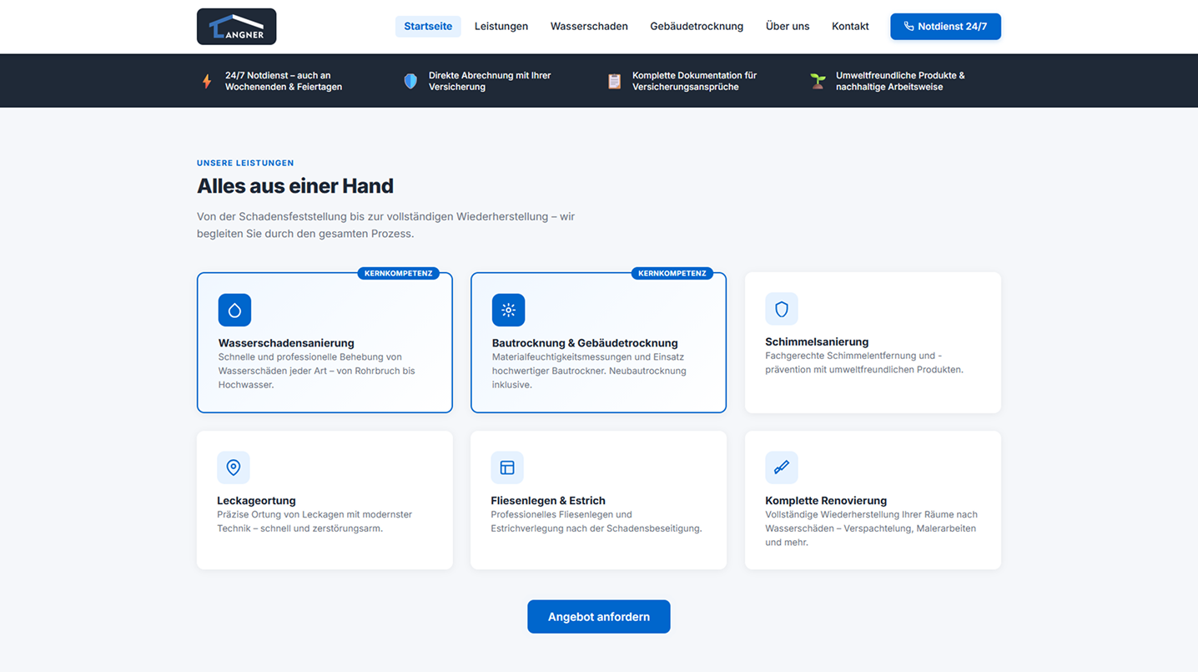The image size is (1198, 672).
Task: Click the water drop icon for Wasserschadensanierung
Action: point(234,310)
